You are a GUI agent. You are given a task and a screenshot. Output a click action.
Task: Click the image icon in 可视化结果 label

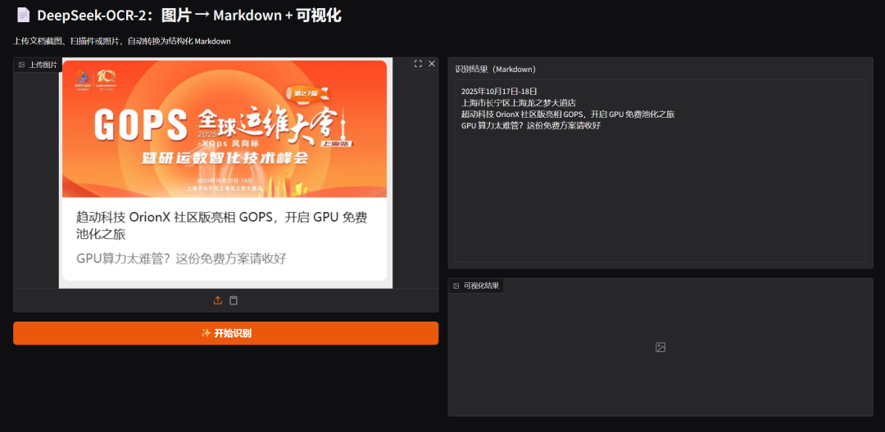[456, 286]
